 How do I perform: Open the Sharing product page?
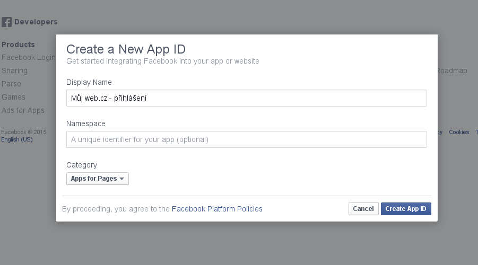tap(15, 70)
